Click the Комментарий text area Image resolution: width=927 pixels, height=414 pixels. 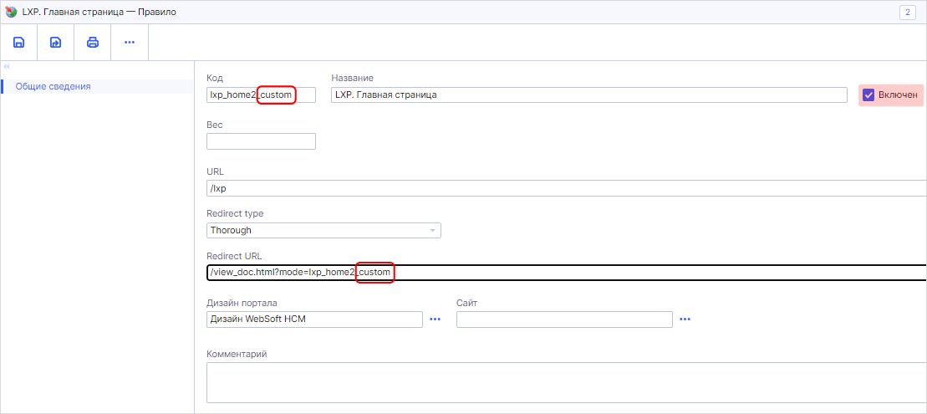pyautogui.click(x=567, y=383)
